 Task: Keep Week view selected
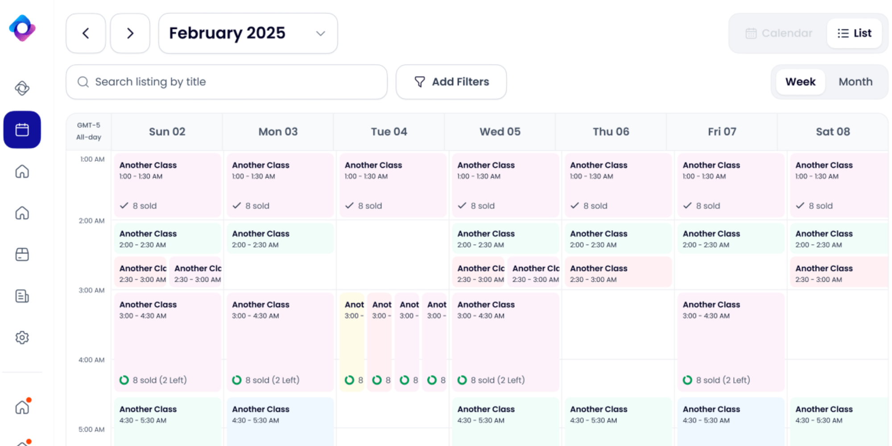(800, 82)
